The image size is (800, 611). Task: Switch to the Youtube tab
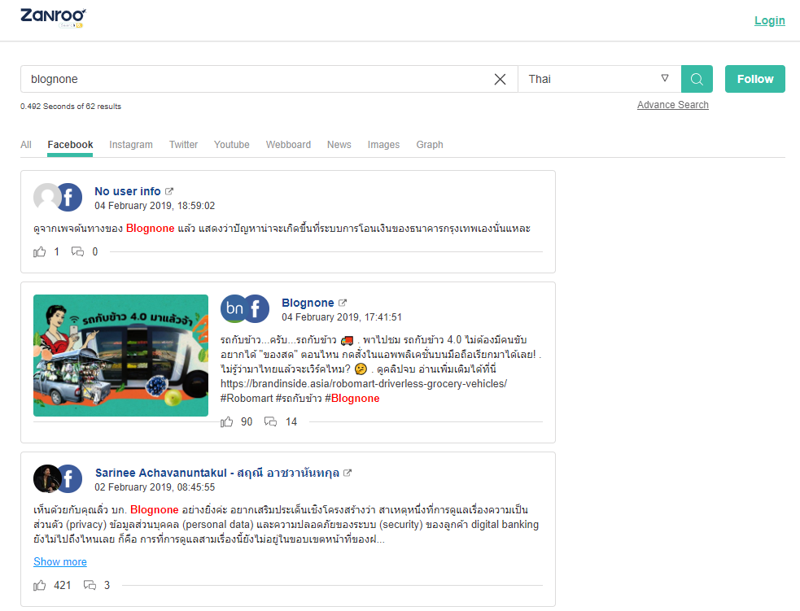[232, 145]
